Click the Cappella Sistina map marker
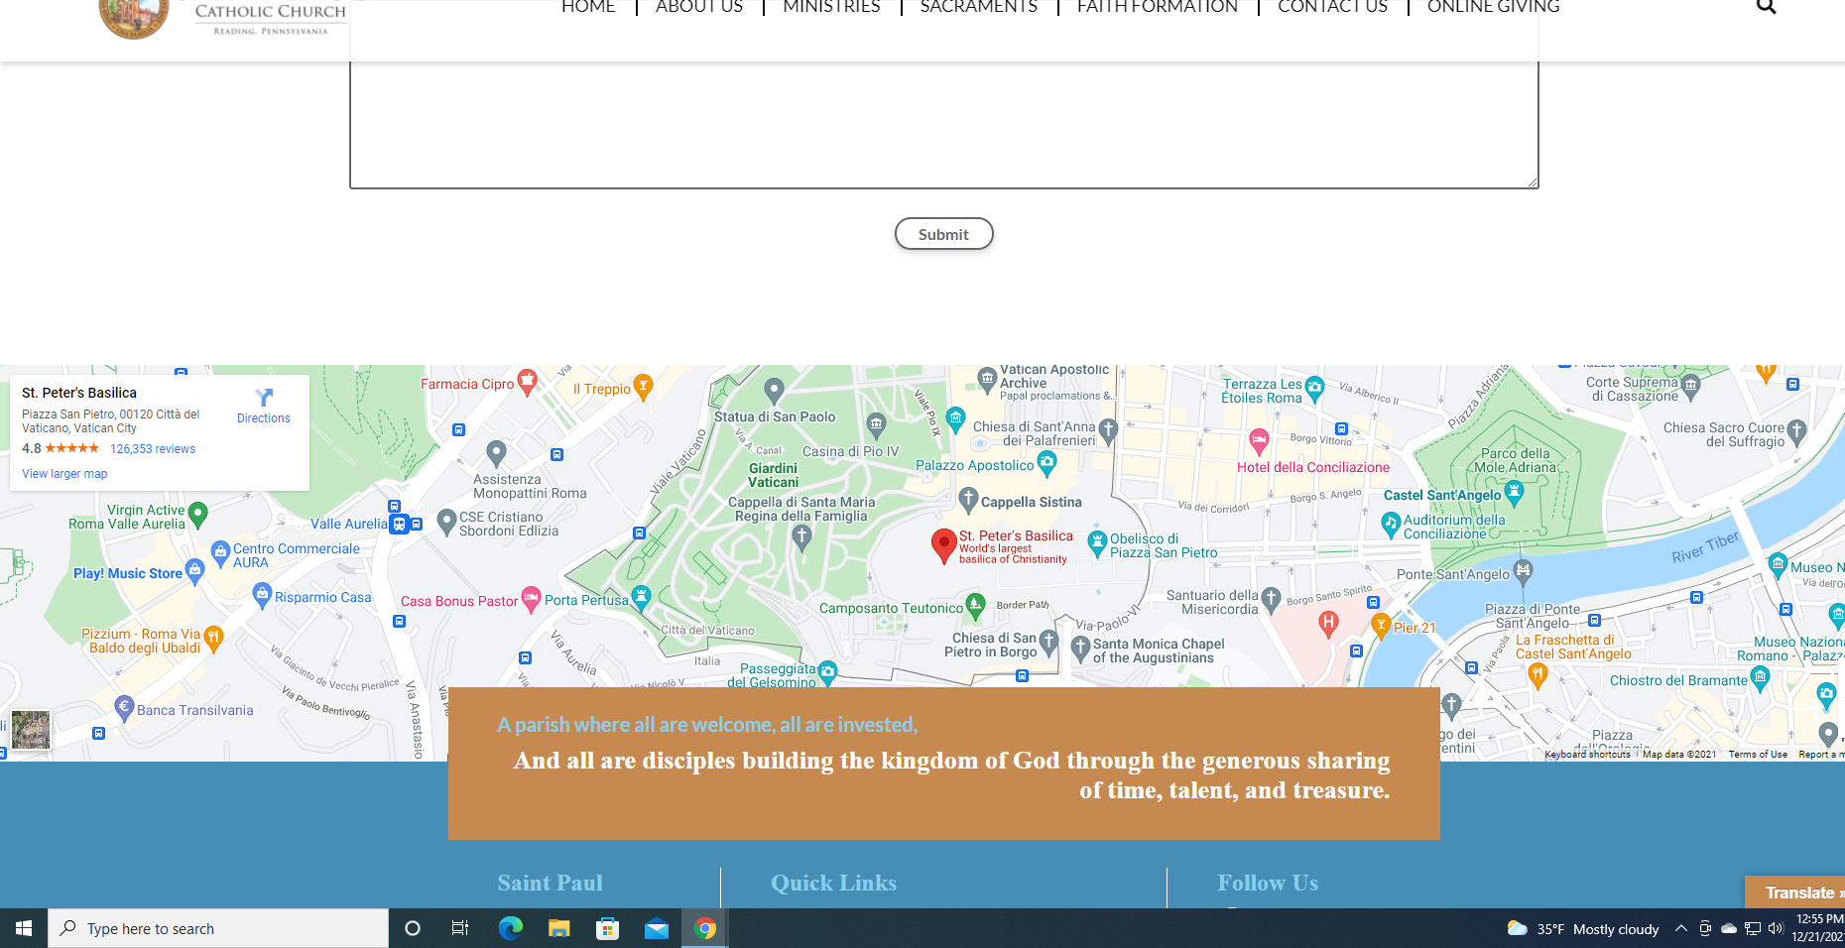Viewport: 1845px width, 948px height. (969, 500)
